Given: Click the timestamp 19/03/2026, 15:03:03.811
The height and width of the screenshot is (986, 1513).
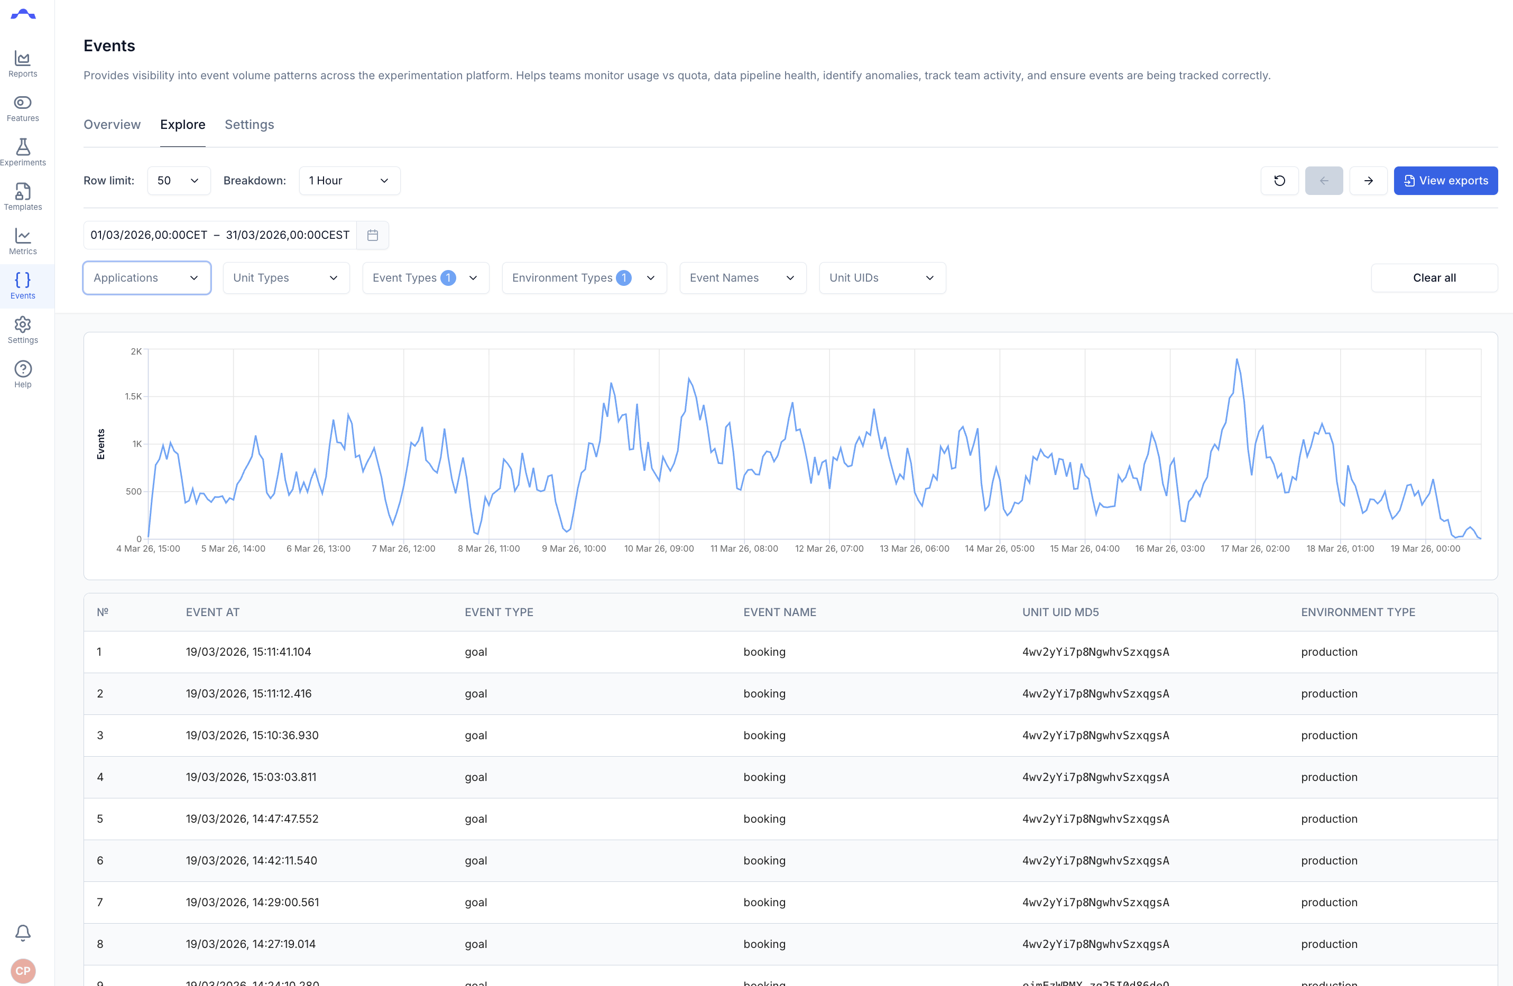Looking at the screenshot, I should (251, 778).
